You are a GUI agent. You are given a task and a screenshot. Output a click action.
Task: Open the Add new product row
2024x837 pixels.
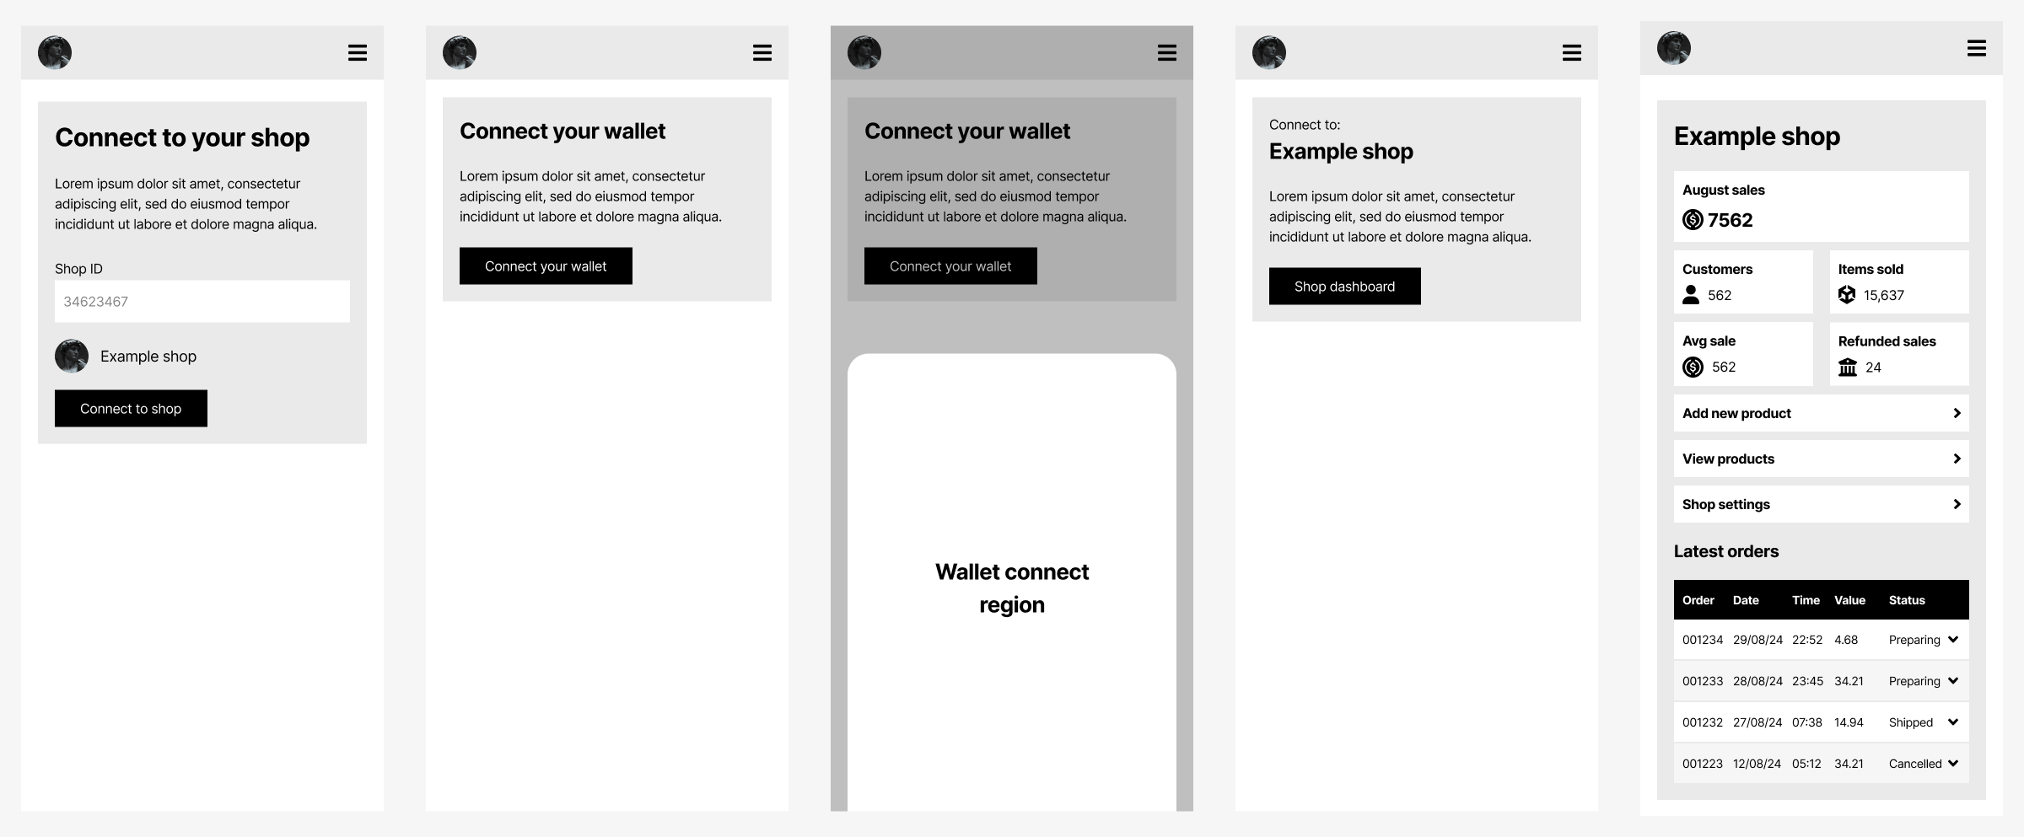pos(1822,413)
